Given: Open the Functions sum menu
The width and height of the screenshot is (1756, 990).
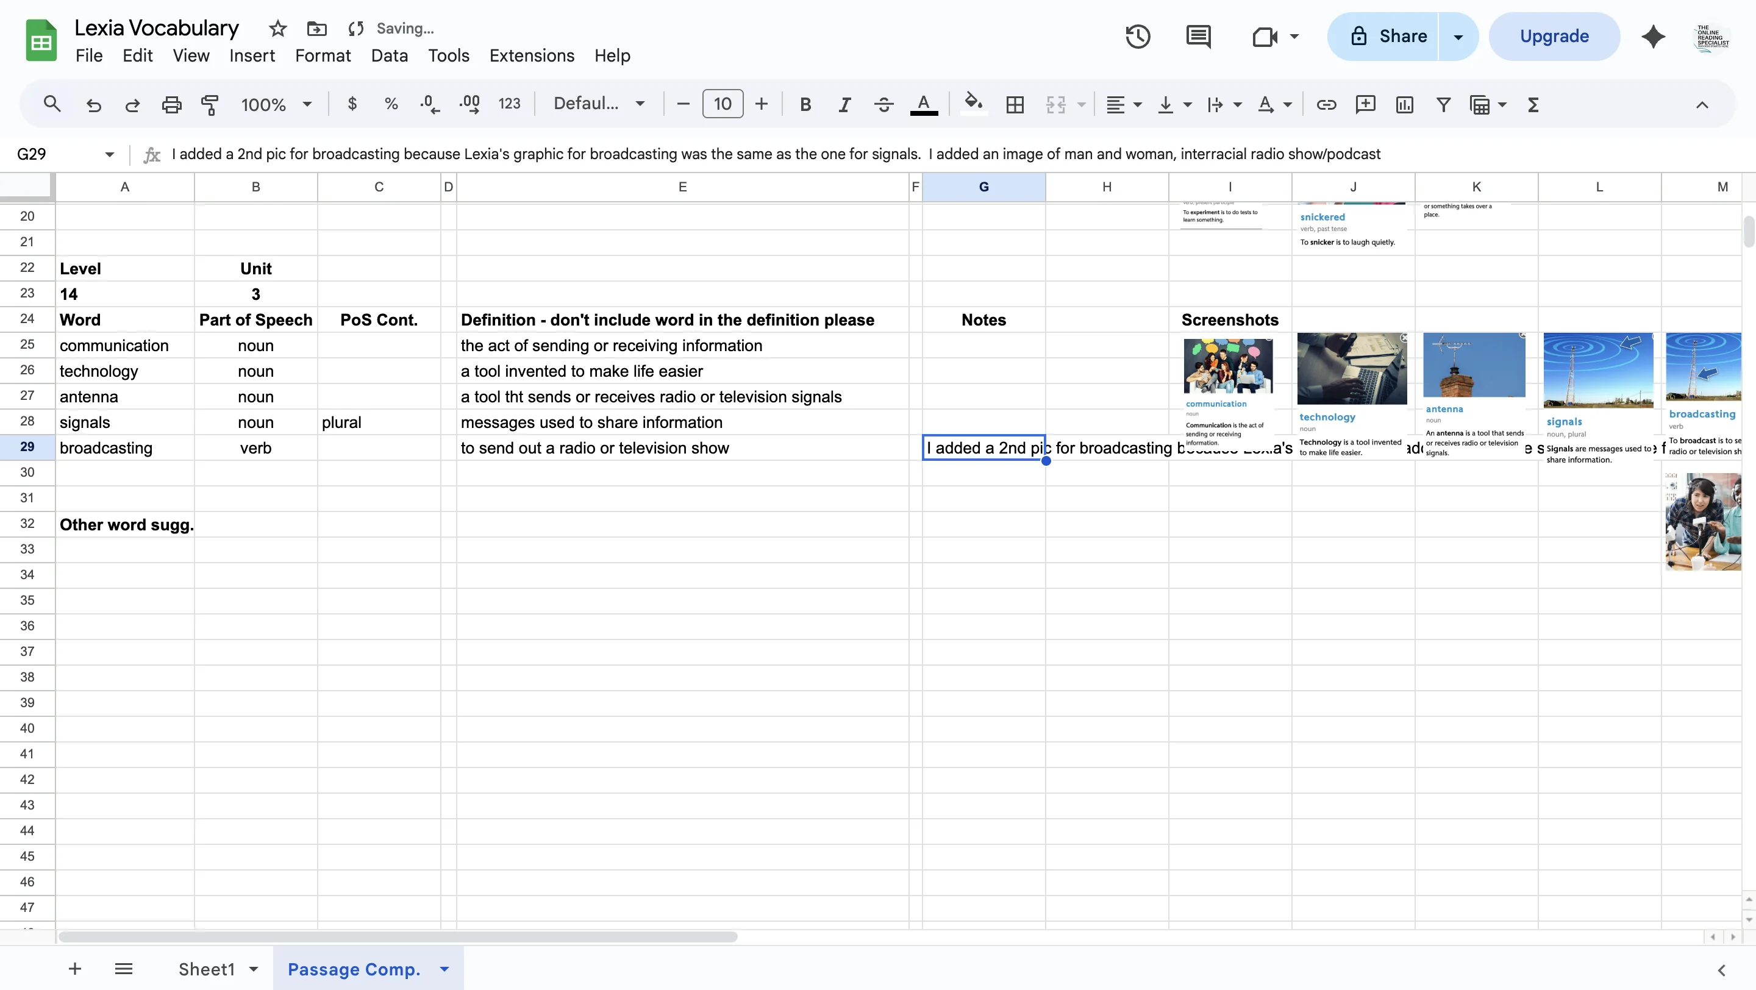Looking at the screenshot, I should click(1532, 104).
